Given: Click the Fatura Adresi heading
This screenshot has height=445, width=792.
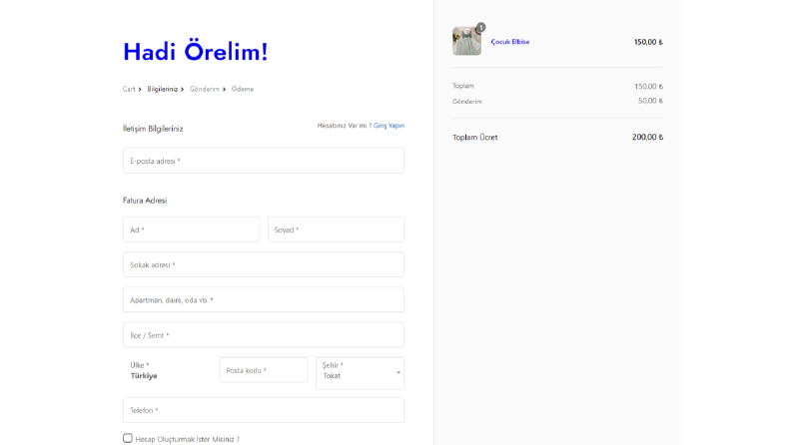Looking at the screenshot, I should [x=145, y=201].
